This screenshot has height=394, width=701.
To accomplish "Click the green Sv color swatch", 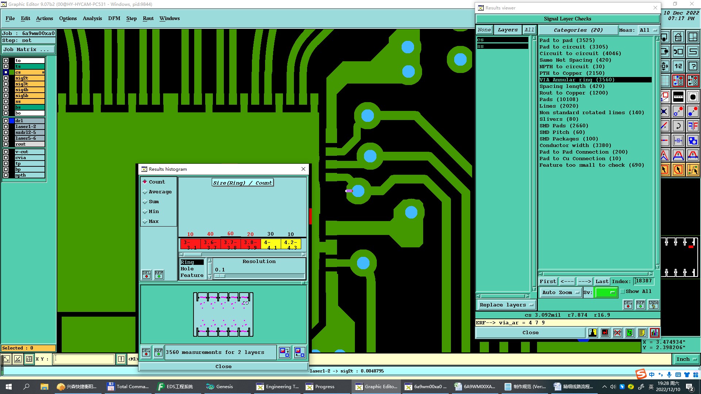I will 605,293.
